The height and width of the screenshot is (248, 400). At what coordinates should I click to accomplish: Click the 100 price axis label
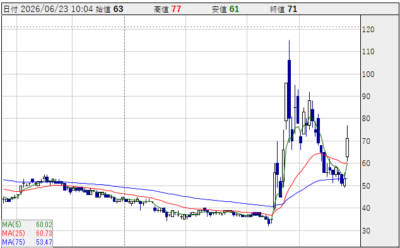point(368,74)
